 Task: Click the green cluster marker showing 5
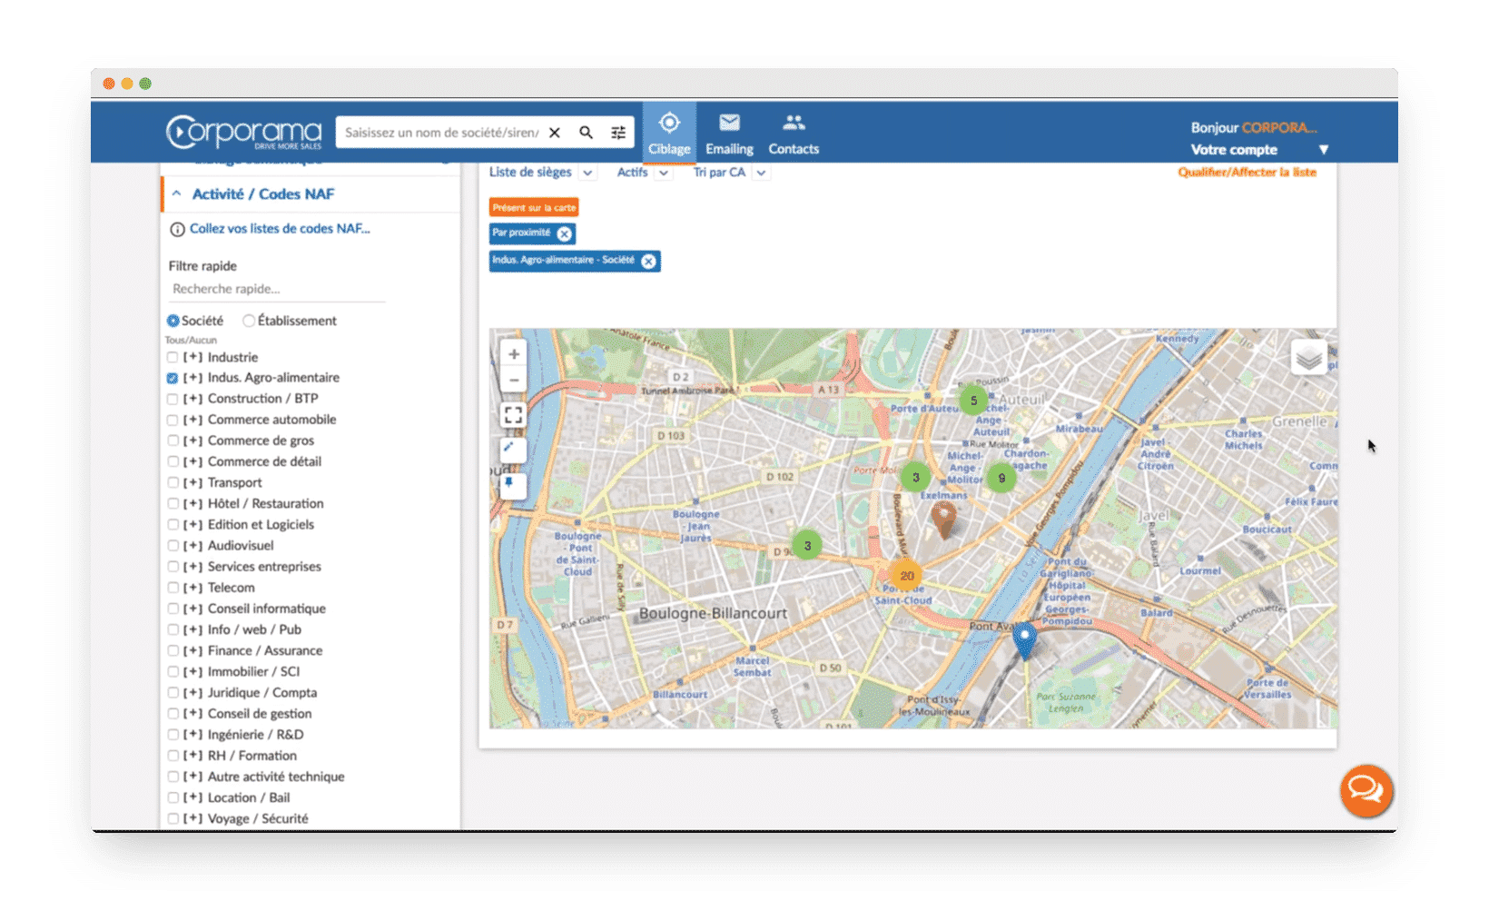pos(973,400)
